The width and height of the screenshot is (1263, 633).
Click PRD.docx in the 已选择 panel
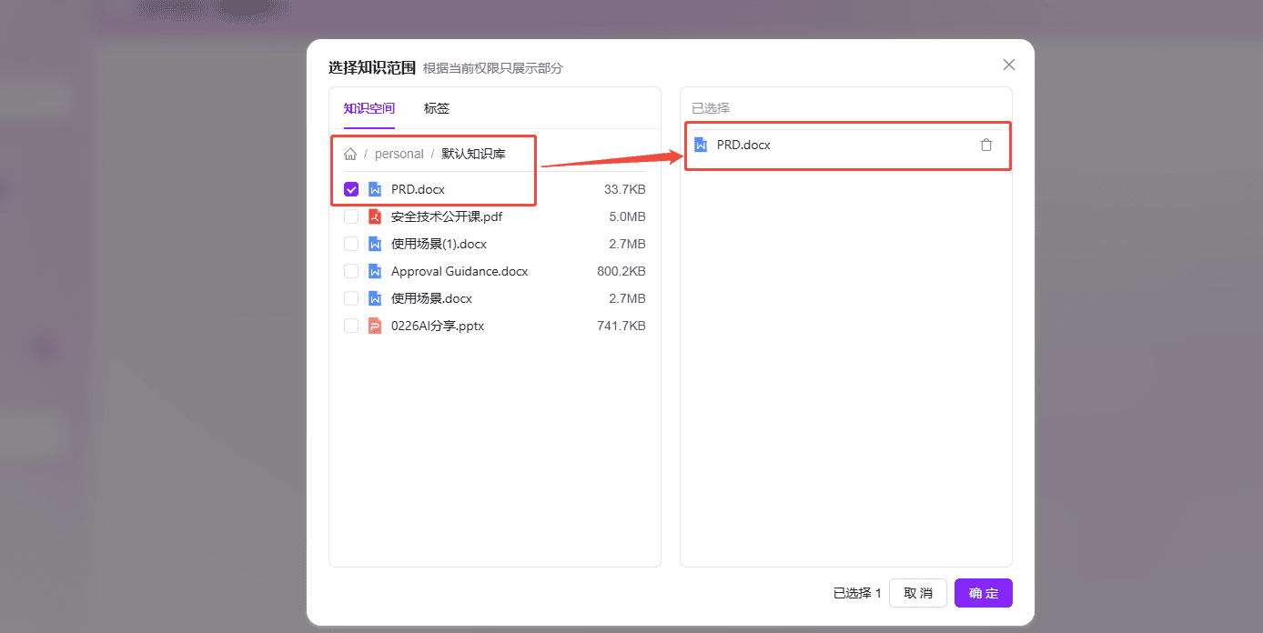(x=744, y=145)
